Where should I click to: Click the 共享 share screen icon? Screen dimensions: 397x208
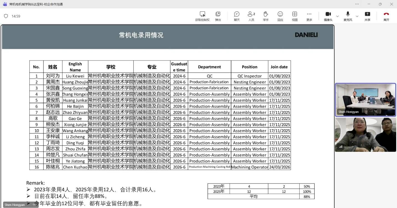pos(367,14)
